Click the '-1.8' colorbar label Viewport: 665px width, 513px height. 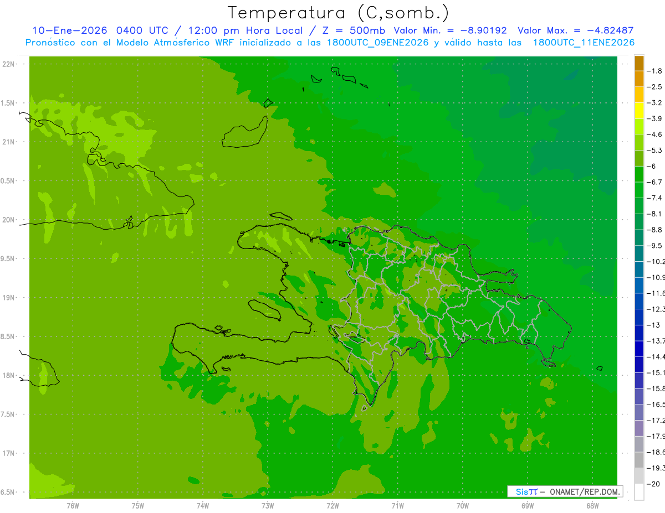click(x=654, y=71)
